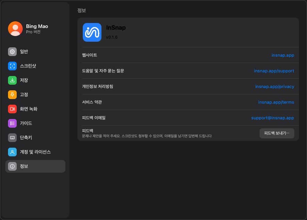This screenshot has height=220, width=307.
Task: Click the red 화면 녹화 camera icon
Action: point(12,109)
